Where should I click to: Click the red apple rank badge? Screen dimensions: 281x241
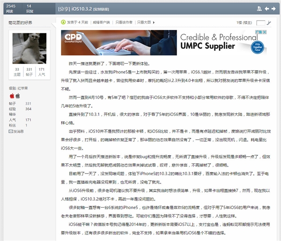12,96
